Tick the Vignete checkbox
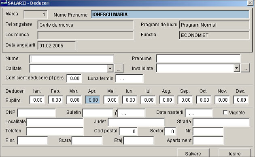The width and height of the screenshot is (255, 157). [225, 112]
